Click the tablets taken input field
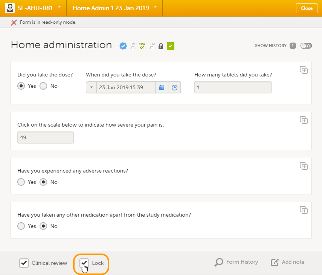Screen dimensions: 322x275 (233, 87)
